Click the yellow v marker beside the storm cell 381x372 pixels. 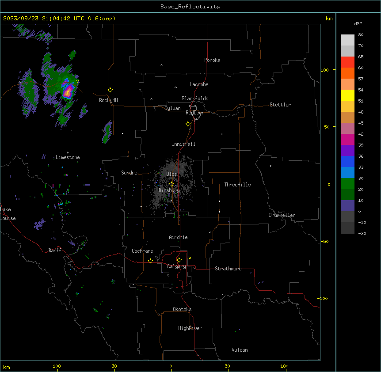pos(77,81)
